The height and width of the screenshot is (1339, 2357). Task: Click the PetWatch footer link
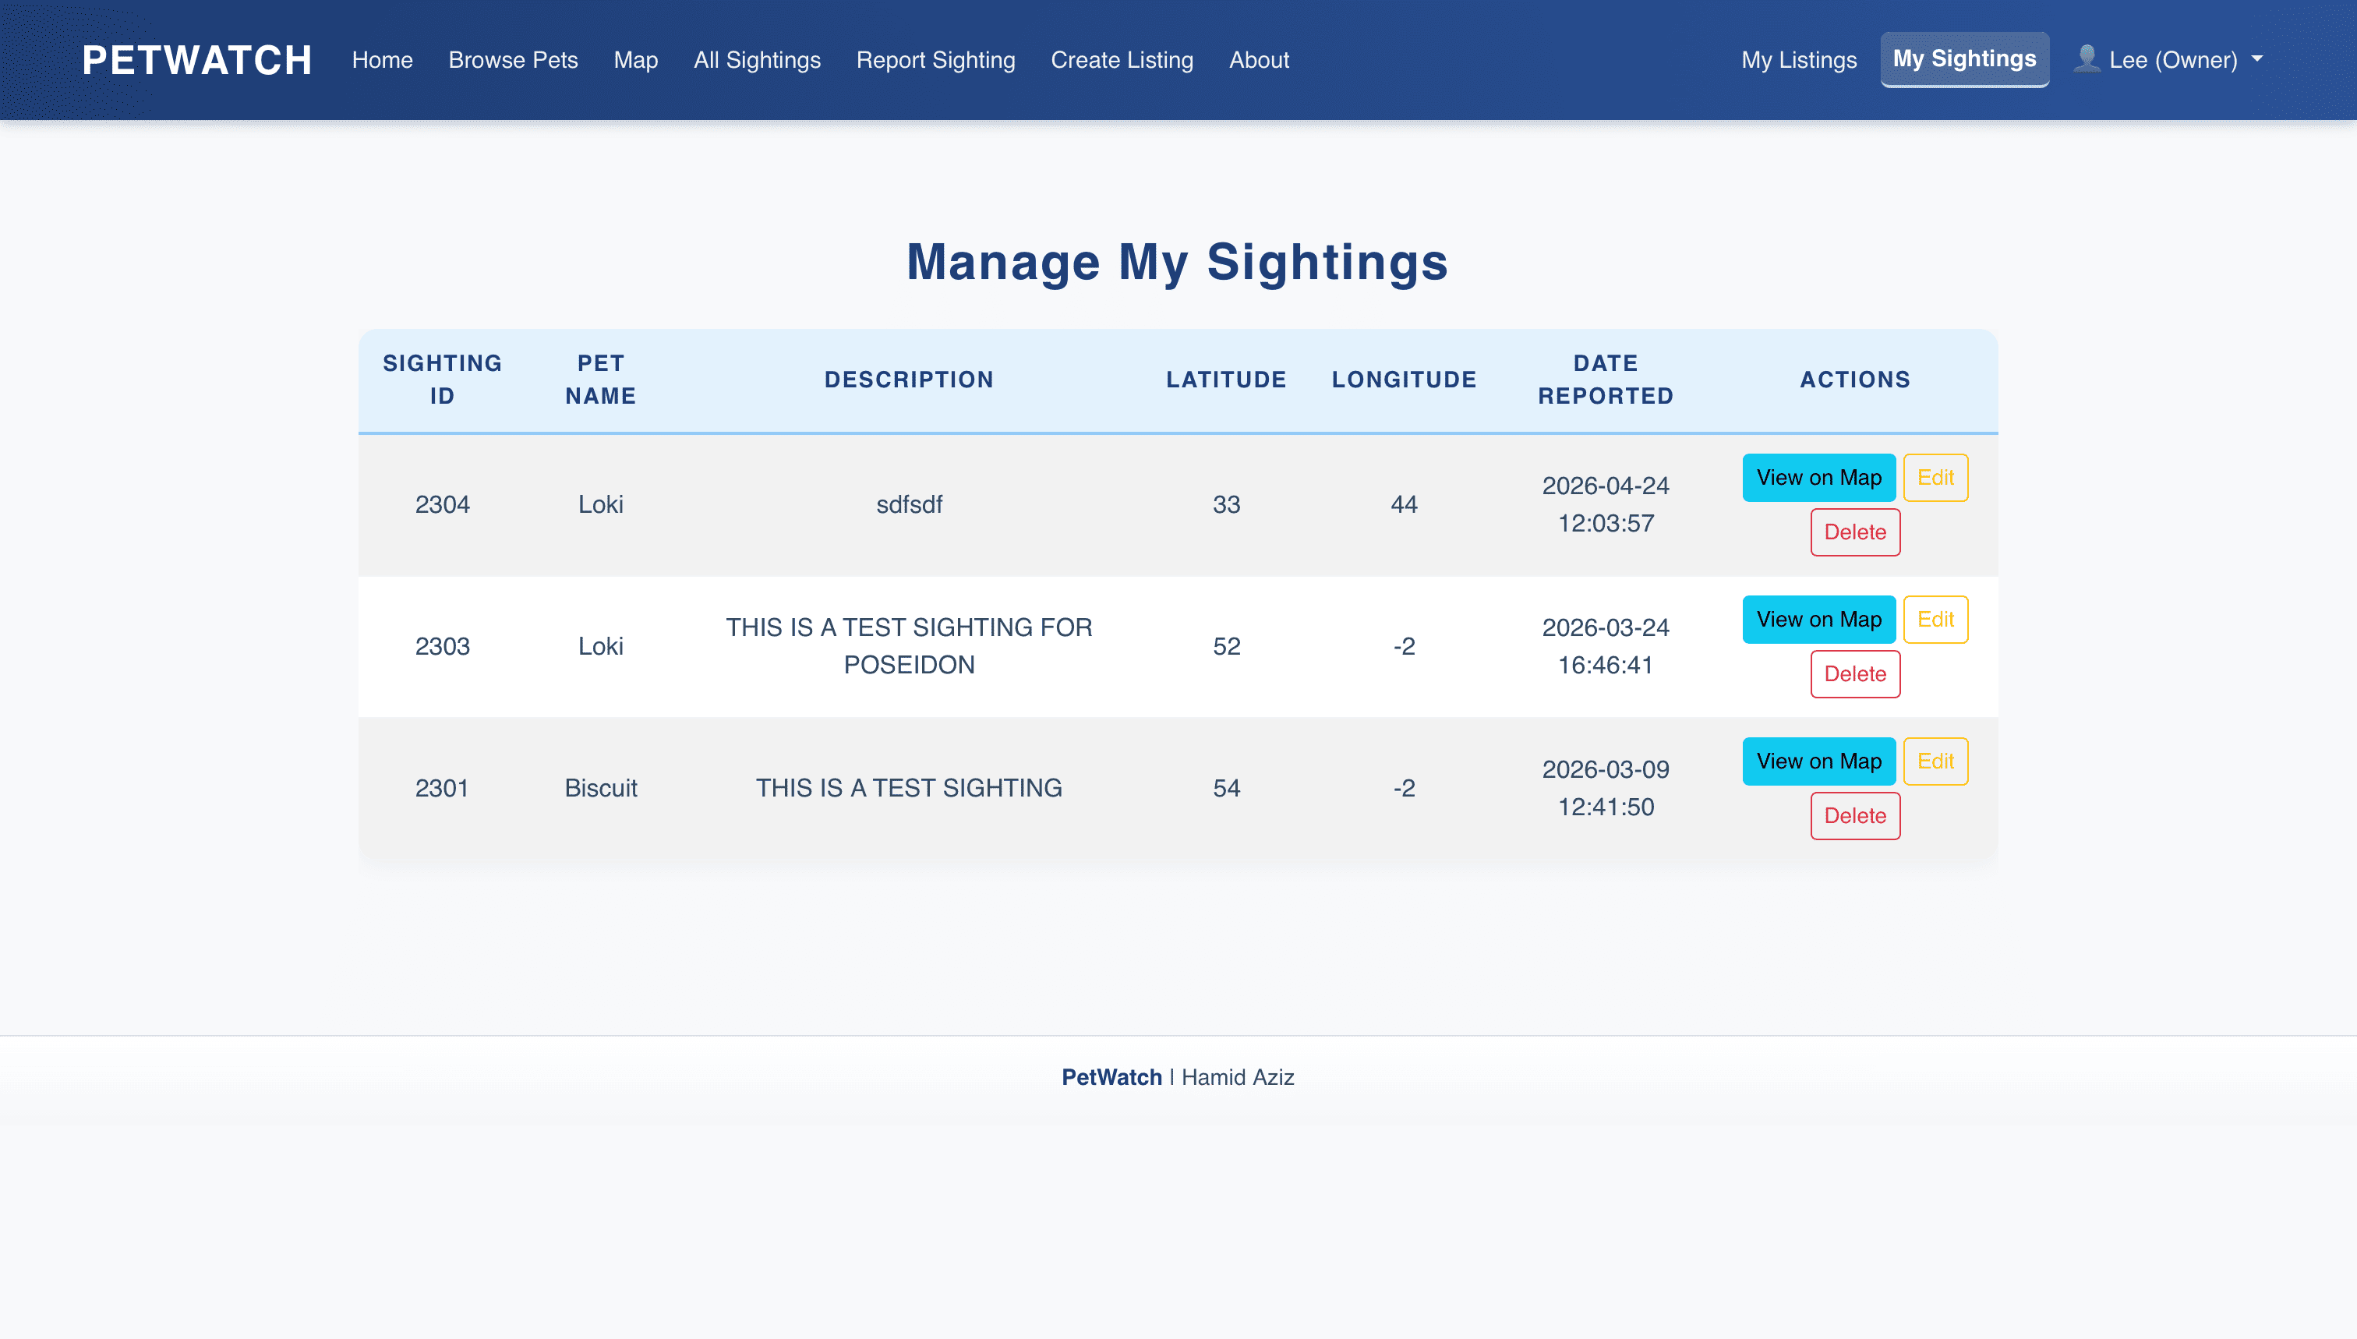pos(1111,1077)
